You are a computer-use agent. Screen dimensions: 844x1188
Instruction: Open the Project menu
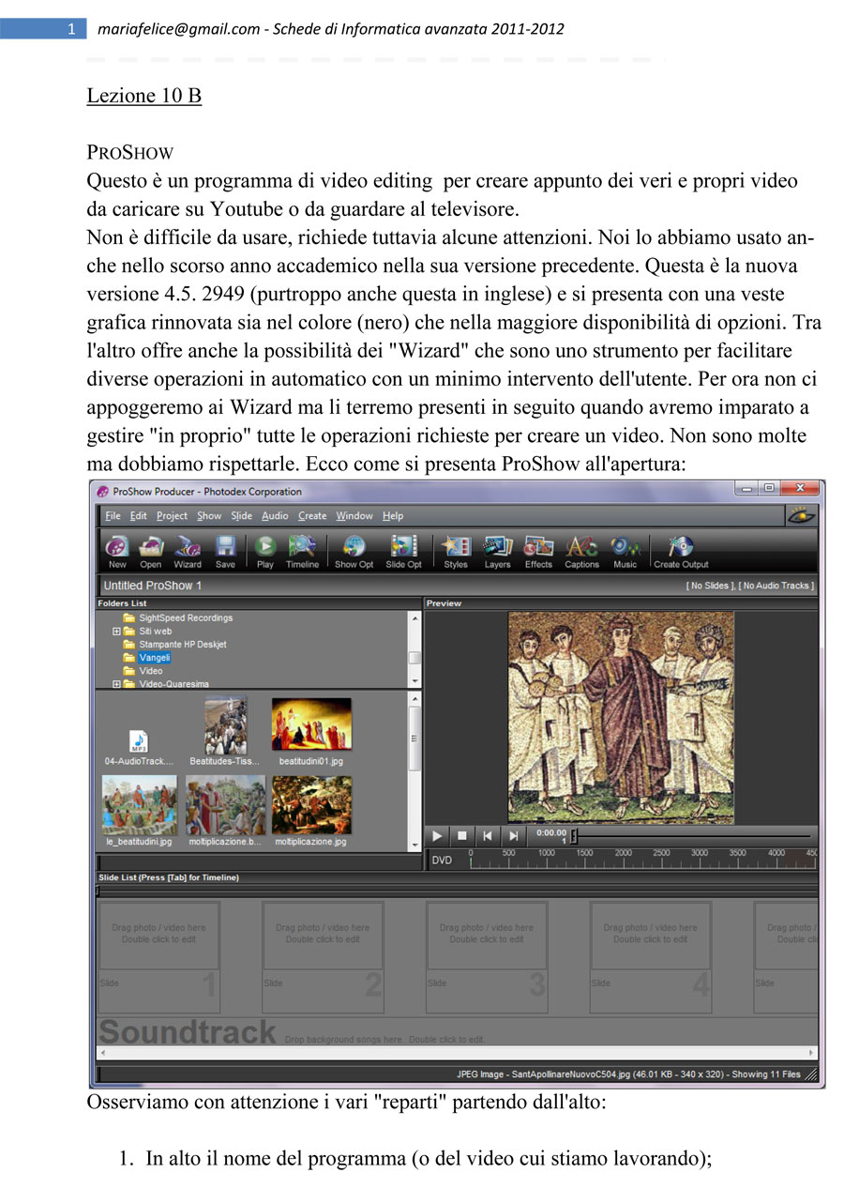(173, 516)
